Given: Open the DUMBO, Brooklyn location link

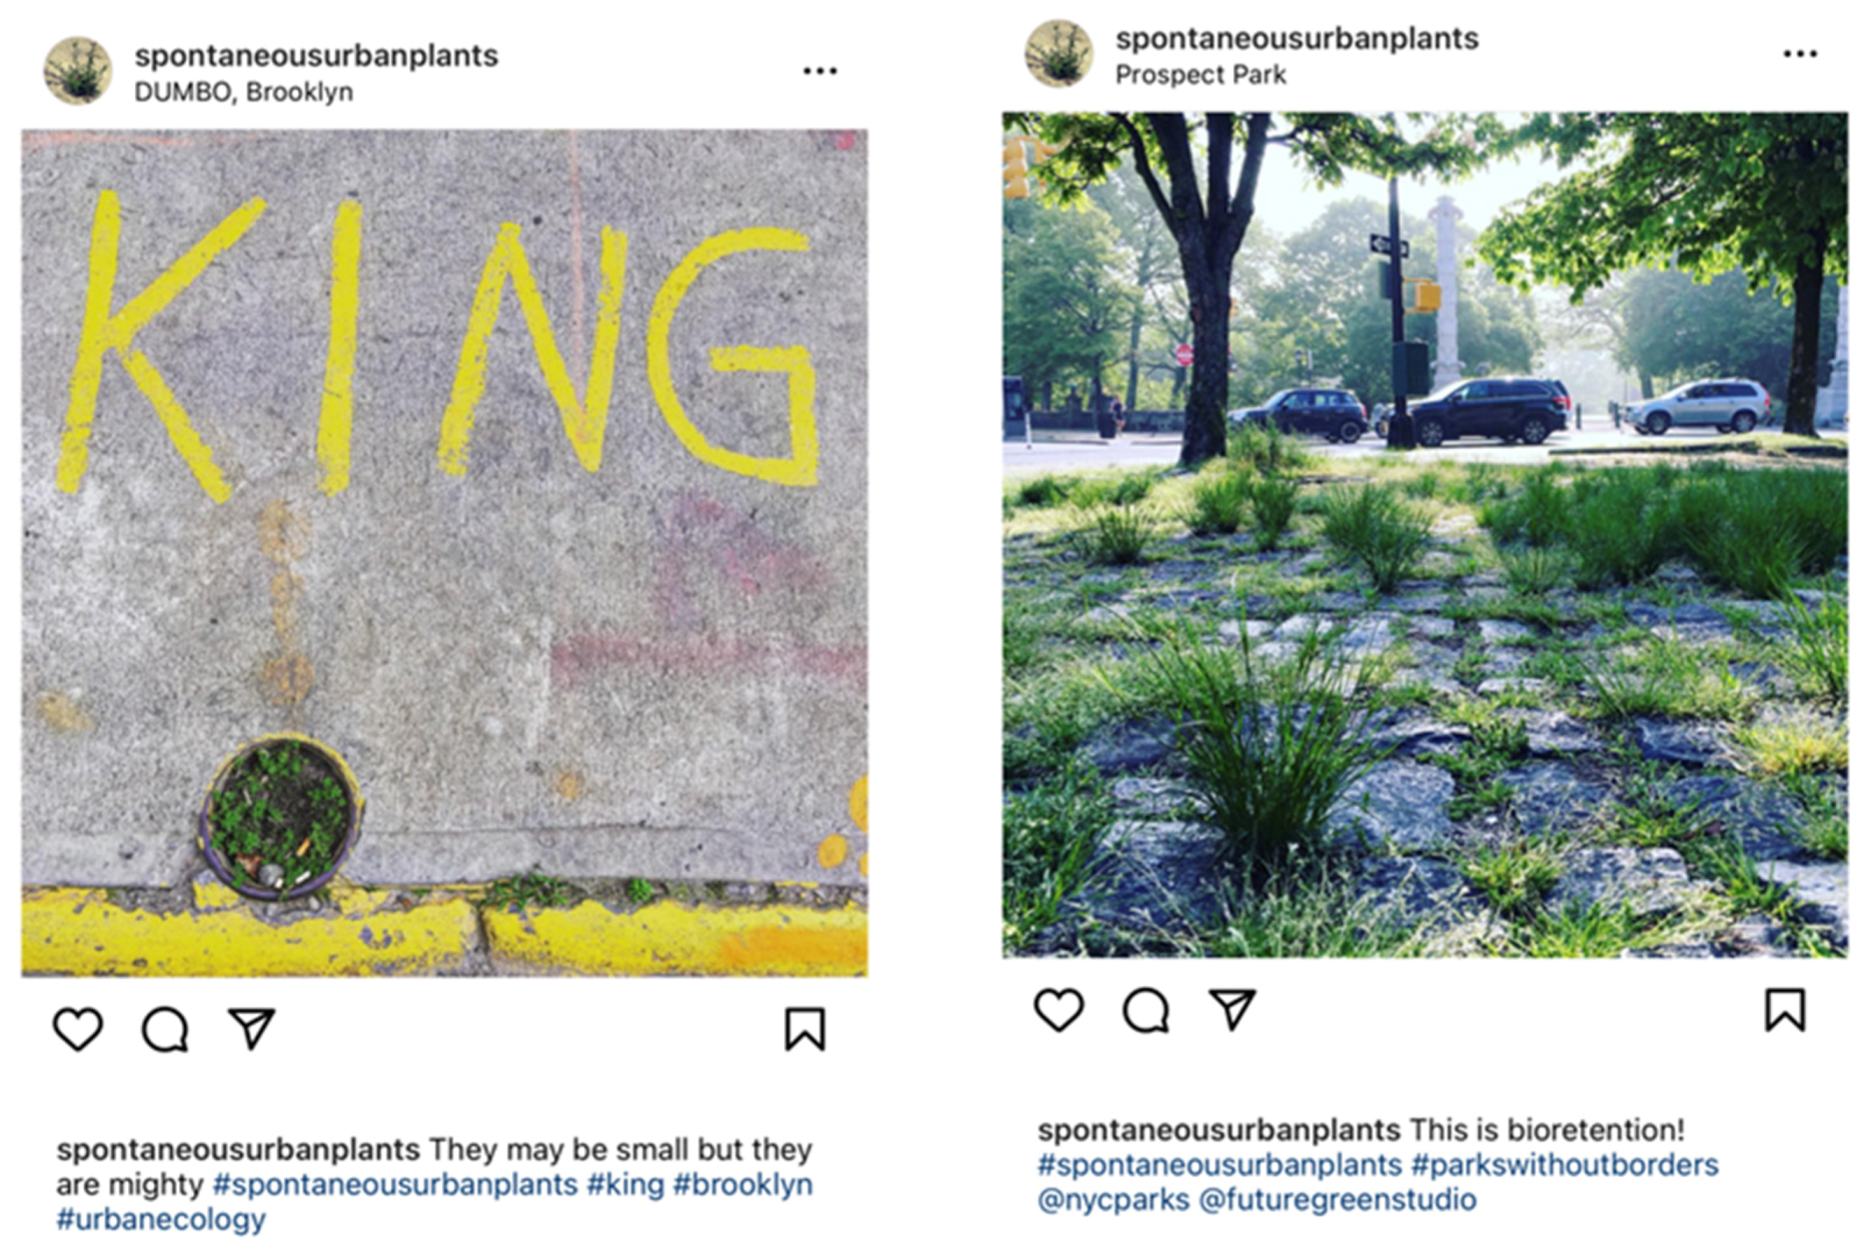Looking at the screenshot, I should tap(243, 92).
